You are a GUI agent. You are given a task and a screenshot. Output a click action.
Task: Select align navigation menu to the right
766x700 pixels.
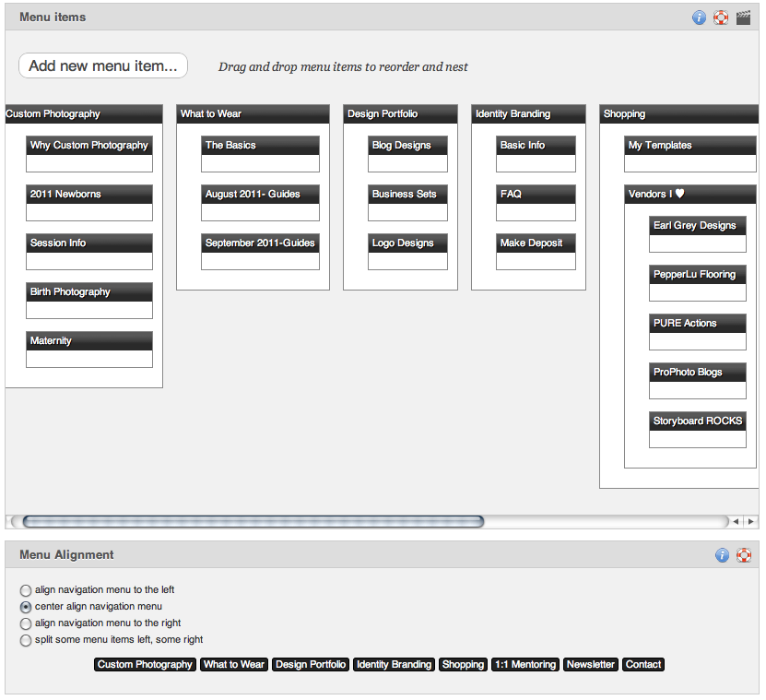[26, 623]
